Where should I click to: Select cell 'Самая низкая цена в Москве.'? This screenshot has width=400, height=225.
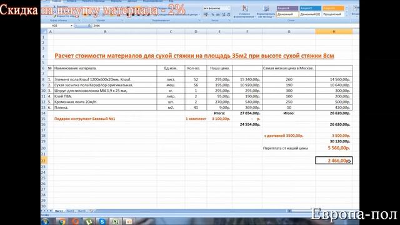coord(289,68)
